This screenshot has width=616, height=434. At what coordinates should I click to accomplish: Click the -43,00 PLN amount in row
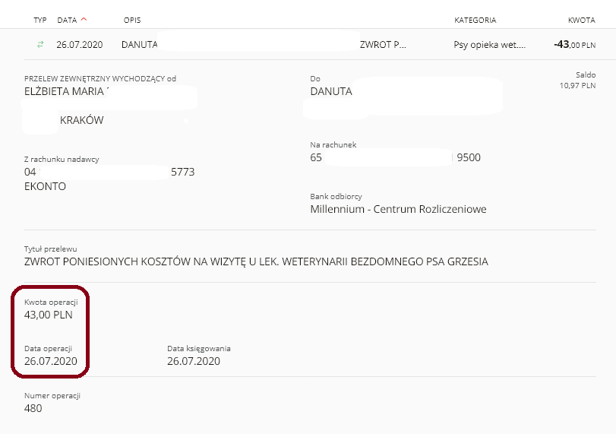tap(575, 44)
